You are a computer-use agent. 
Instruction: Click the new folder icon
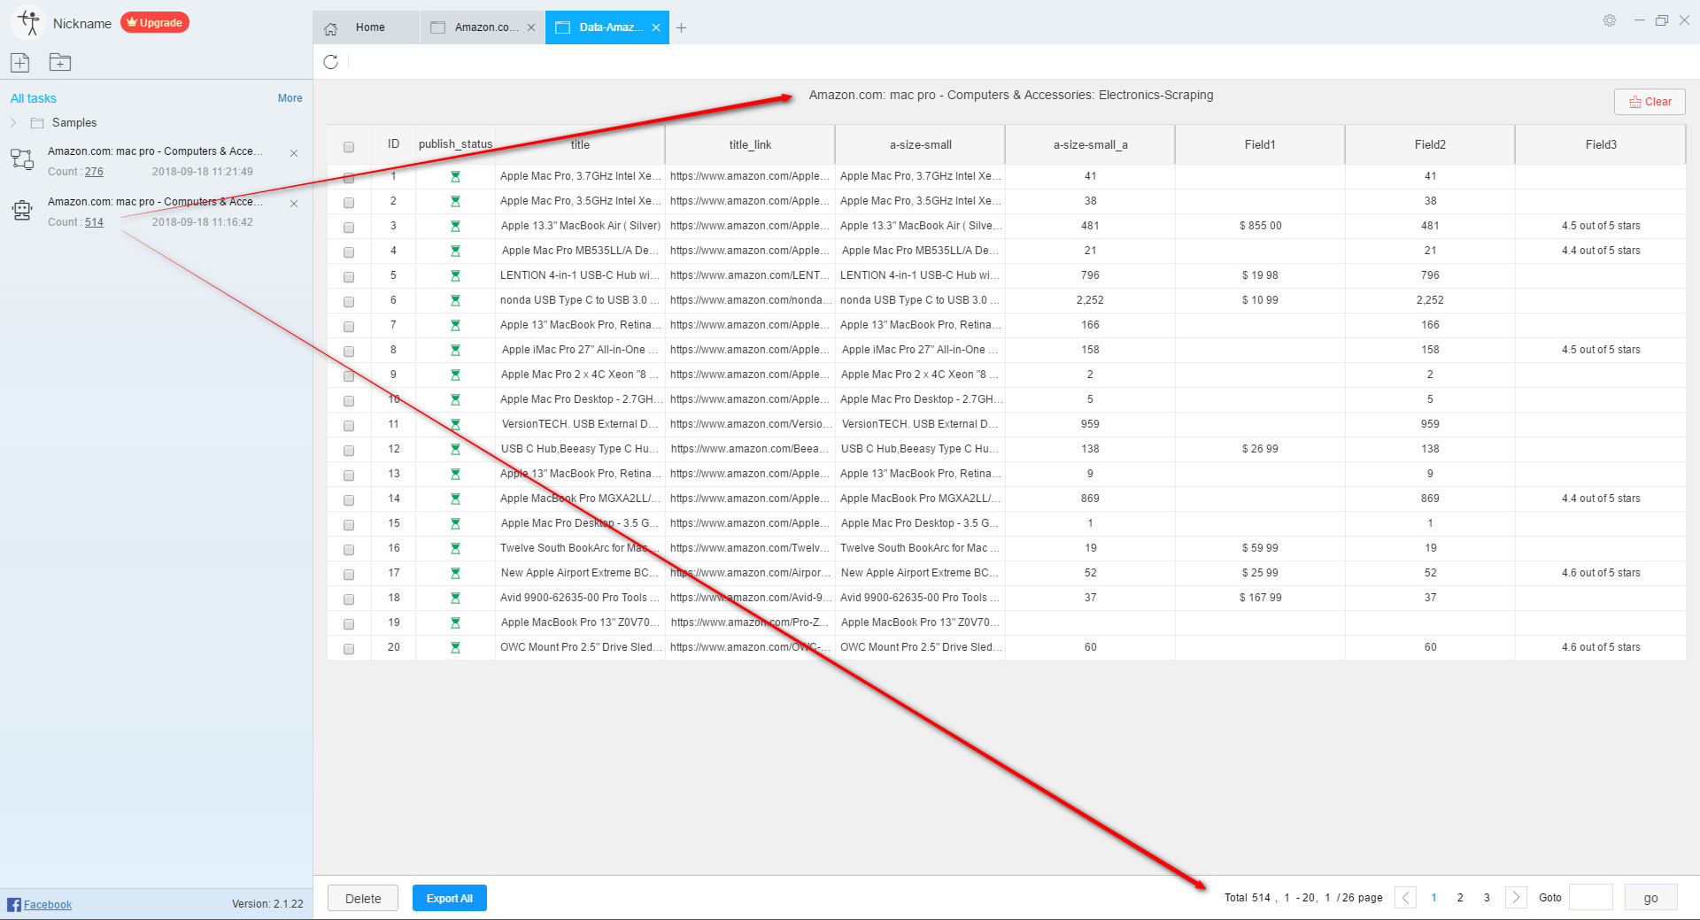coord(59,62)
